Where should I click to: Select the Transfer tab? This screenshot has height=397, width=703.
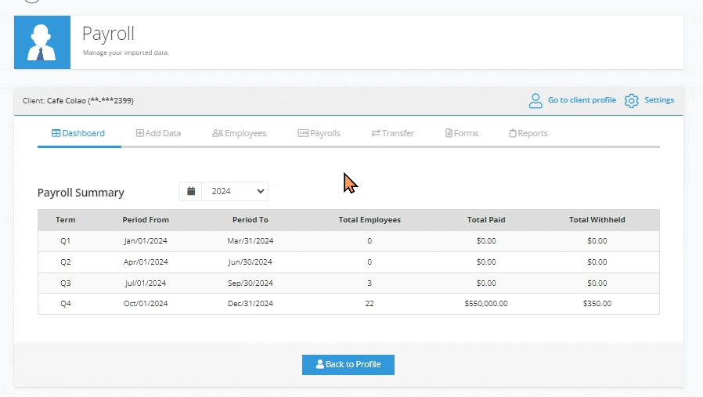click(x=392, y=133)
